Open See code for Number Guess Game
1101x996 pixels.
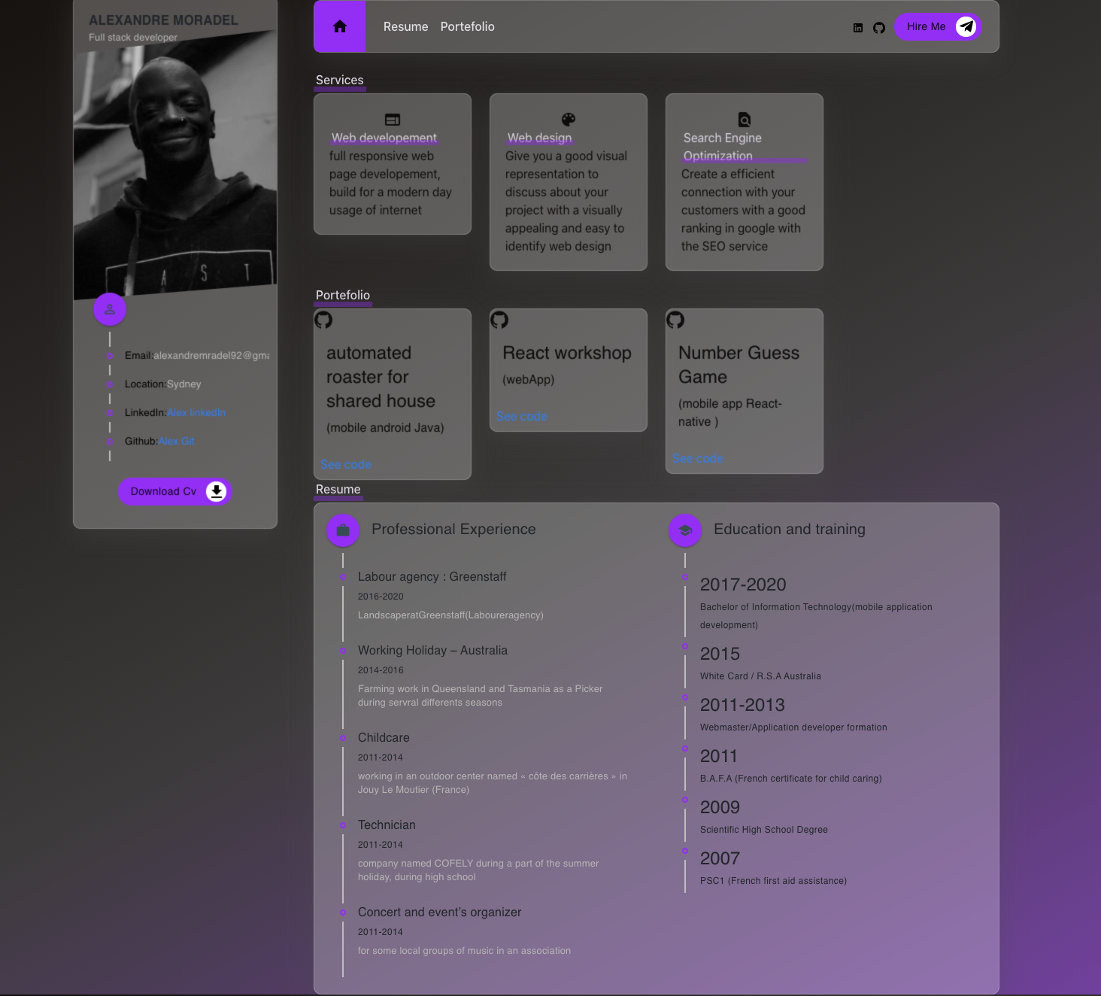point(698,459)
